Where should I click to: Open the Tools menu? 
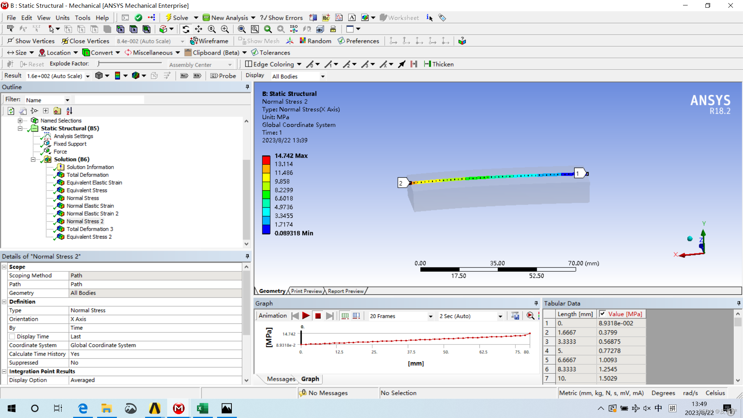(82, 17)
